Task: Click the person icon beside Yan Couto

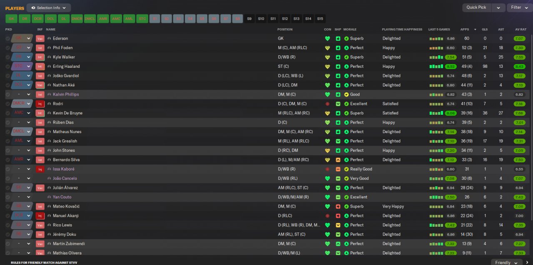Action: [x=49, y=197]
